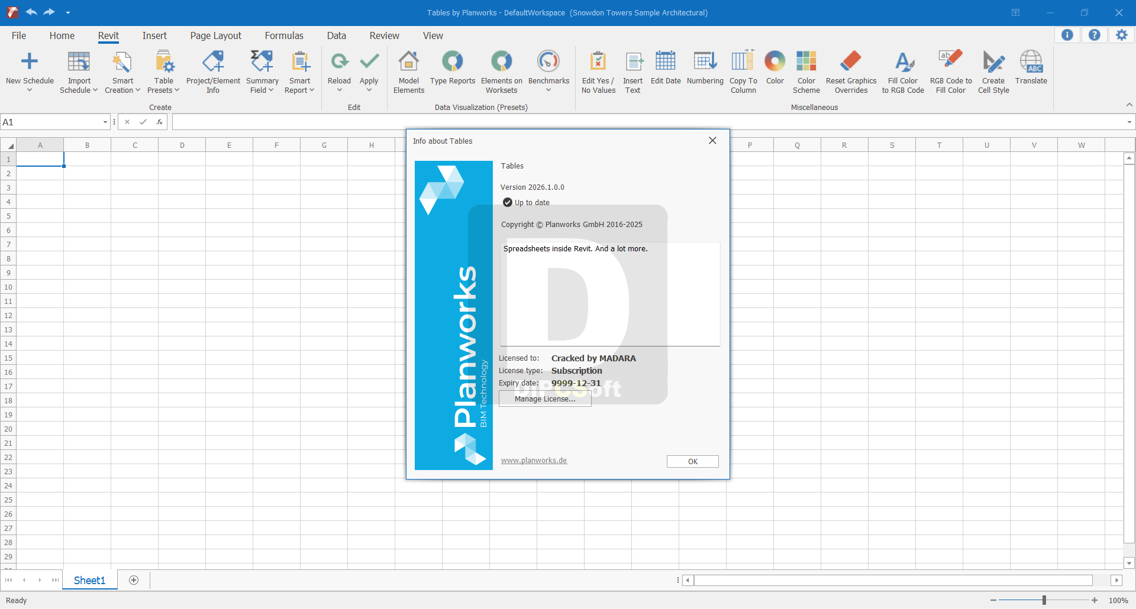Click the New Schedule plus icon
The height and width of the screenshot is (609, 1136).
click(x=30, y=61)
